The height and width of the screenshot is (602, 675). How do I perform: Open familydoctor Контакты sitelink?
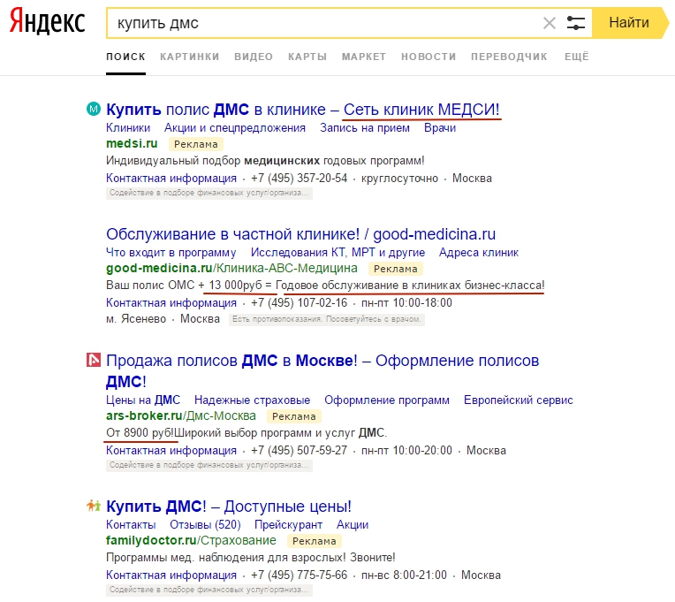[x=131, y=525]
